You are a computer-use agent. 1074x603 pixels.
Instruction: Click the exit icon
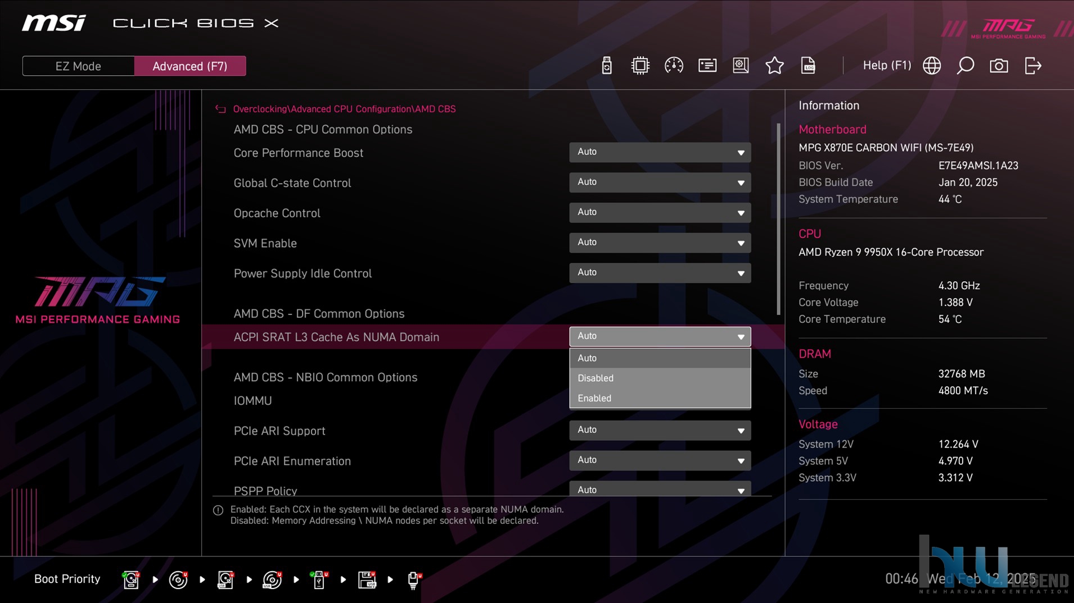point(1033,66)
